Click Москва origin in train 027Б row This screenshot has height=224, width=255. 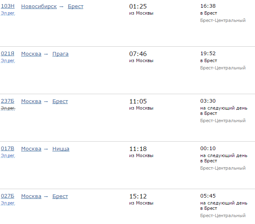click(31, 196)
